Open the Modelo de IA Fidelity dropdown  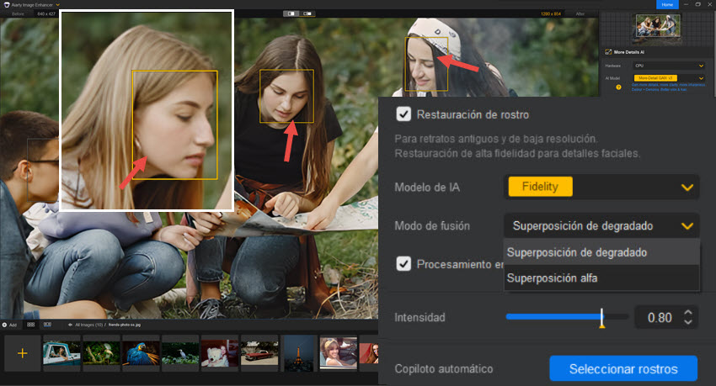tap(601, 187)
